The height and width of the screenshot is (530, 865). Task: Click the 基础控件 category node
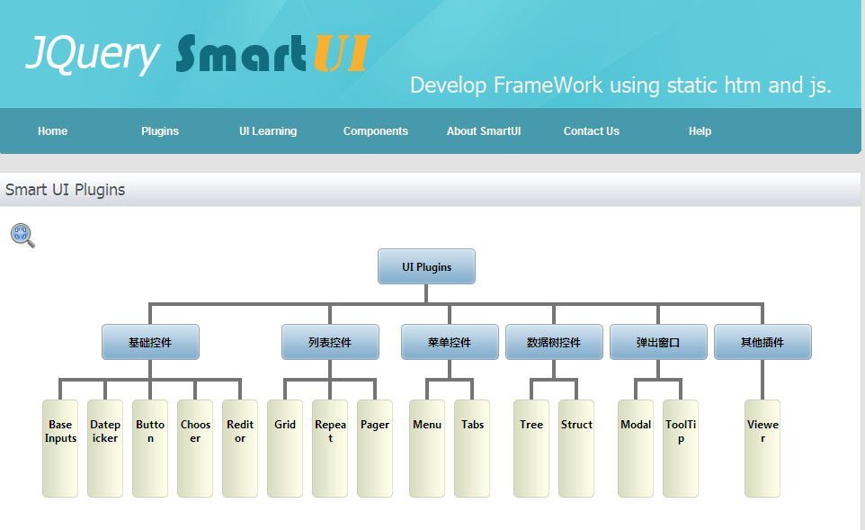pyautogui.click(x=150, y=342)
